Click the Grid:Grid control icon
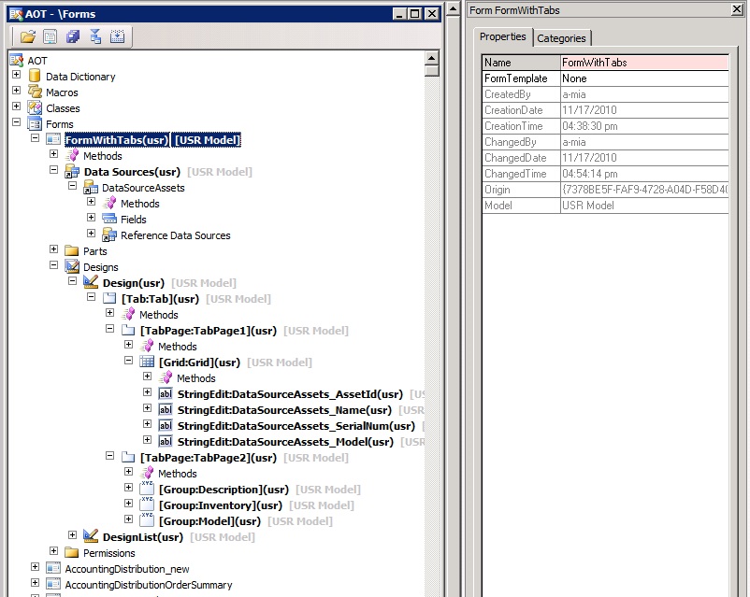Viewport: 750px width, 597px height. coord(147,362)
